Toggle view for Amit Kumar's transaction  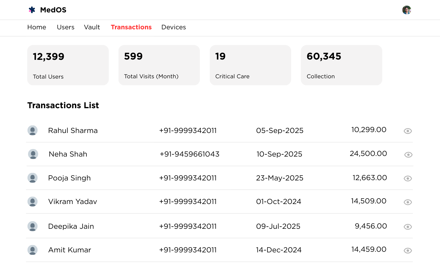tap(408, 251)
